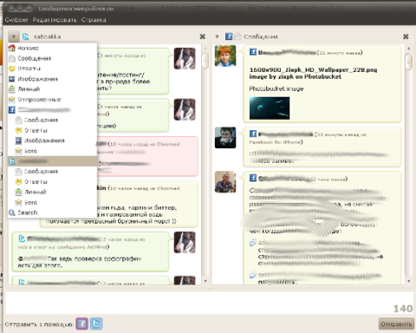Click right column scrollbar up arrow
This screenshot has height=333, width=416.
(408, 49)
